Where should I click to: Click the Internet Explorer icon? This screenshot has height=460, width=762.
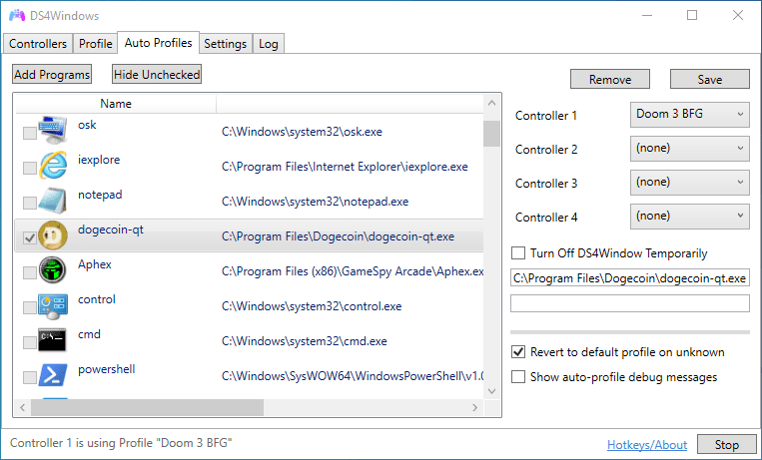pyautogui.click(x=52, y=166)
